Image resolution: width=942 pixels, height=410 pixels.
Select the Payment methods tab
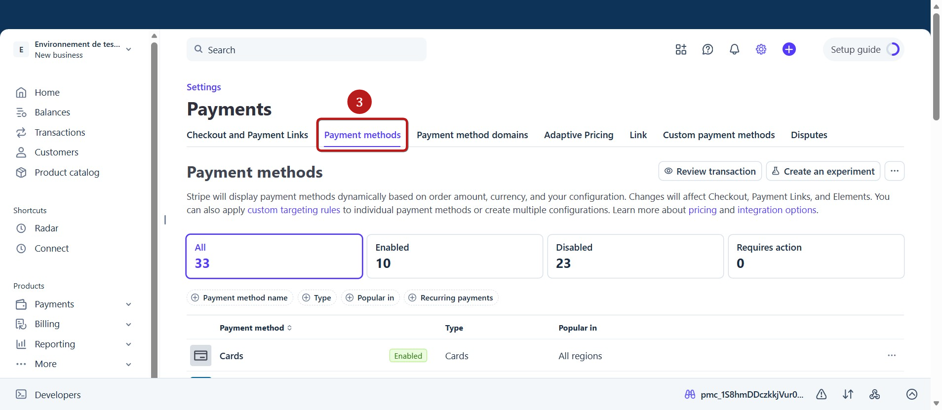(362, 135)
